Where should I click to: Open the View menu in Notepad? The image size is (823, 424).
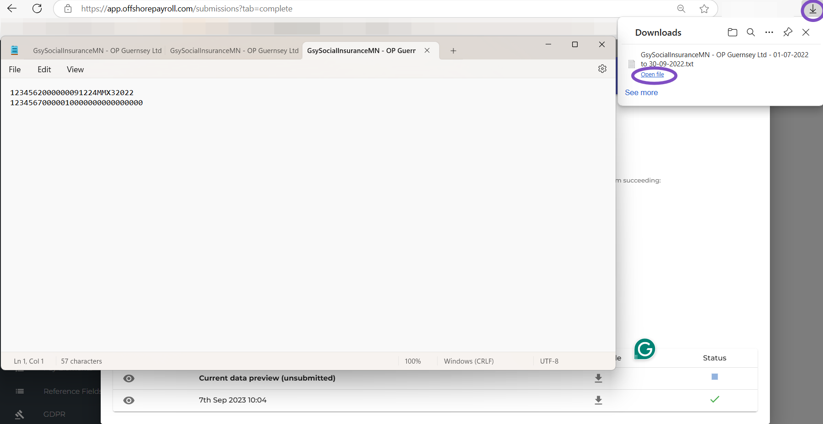tap(75, 70)
